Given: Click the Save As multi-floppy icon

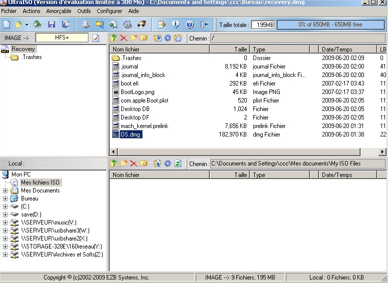Looking at the screenshot, I should [66, 24].
